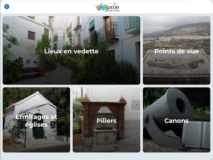
Task: Open the Points de vue category
Action: tap(176, 50)
